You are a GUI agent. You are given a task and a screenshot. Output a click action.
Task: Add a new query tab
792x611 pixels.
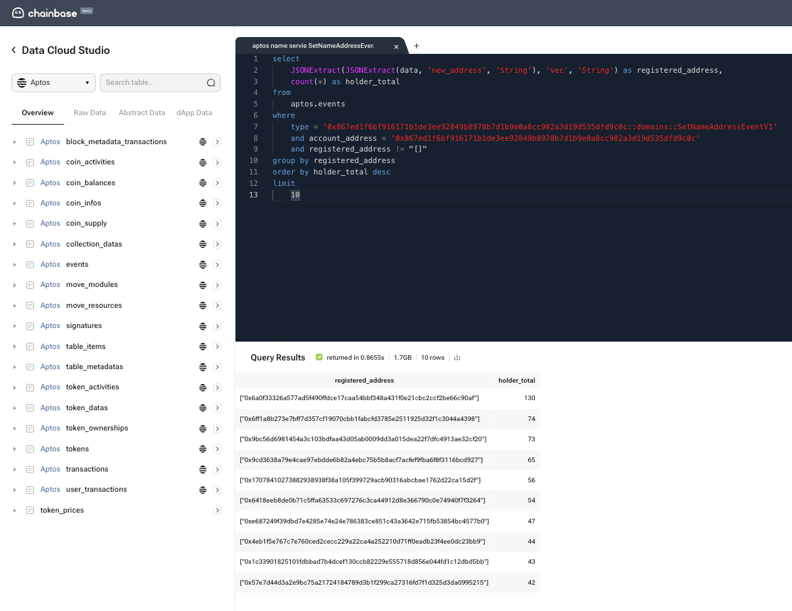tap(416, 46)
